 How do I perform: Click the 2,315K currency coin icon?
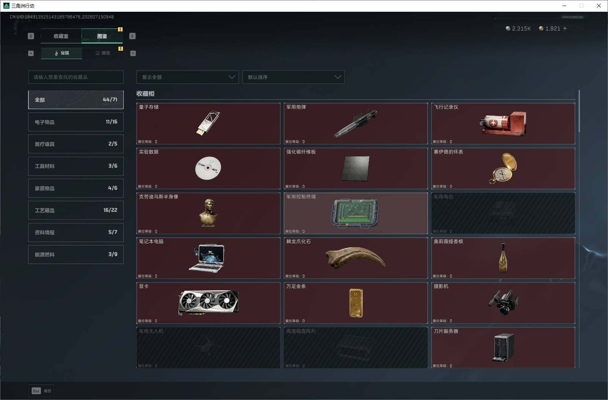click(508, 28)
